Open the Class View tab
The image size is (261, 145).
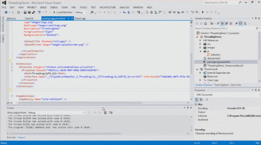click(236, 85)
